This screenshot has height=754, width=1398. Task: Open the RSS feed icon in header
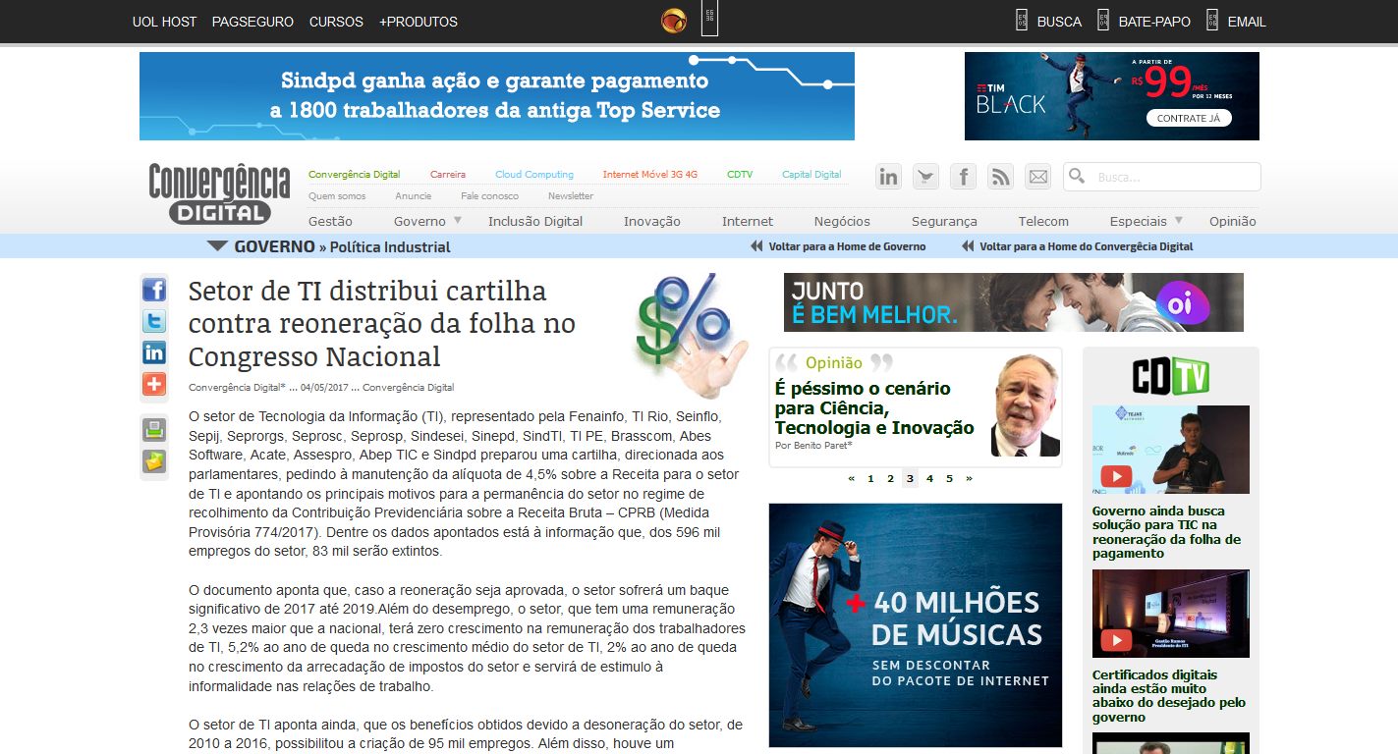tap(1001, 177)
